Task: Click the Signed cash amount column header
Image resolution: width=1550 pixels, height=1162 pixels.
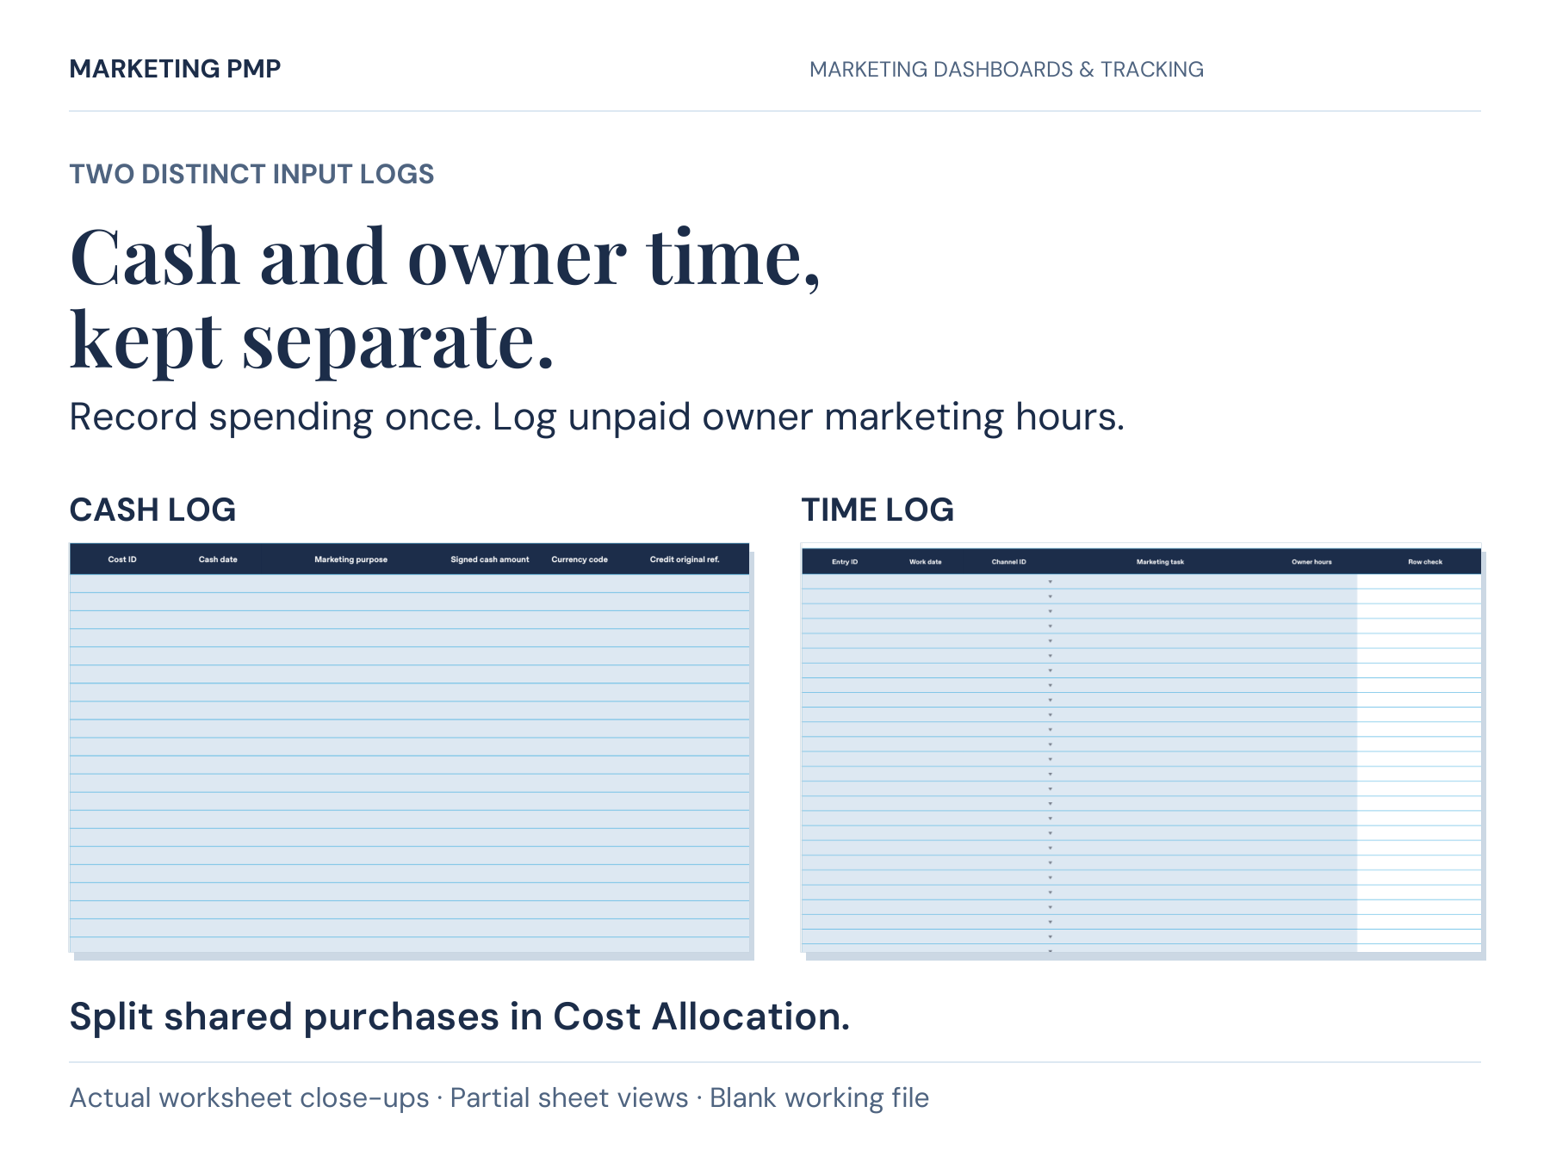Action: (490, 559)
